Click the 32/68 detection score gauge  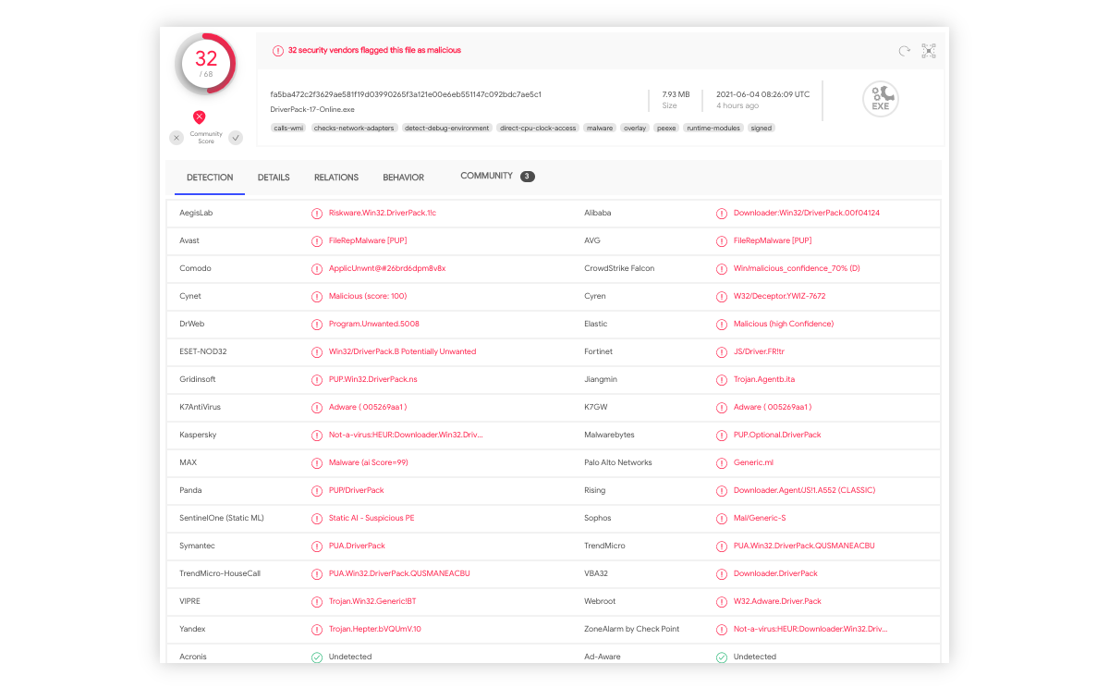click(x=205, y=63)
